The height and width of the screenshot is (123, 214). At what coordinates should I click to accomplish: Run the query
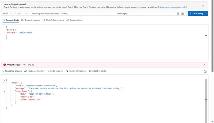198,14
